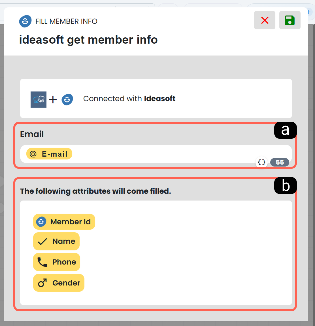Click the 55 character counter badge
The height and width of the screenshot is (326, 315).
(280, 162)
